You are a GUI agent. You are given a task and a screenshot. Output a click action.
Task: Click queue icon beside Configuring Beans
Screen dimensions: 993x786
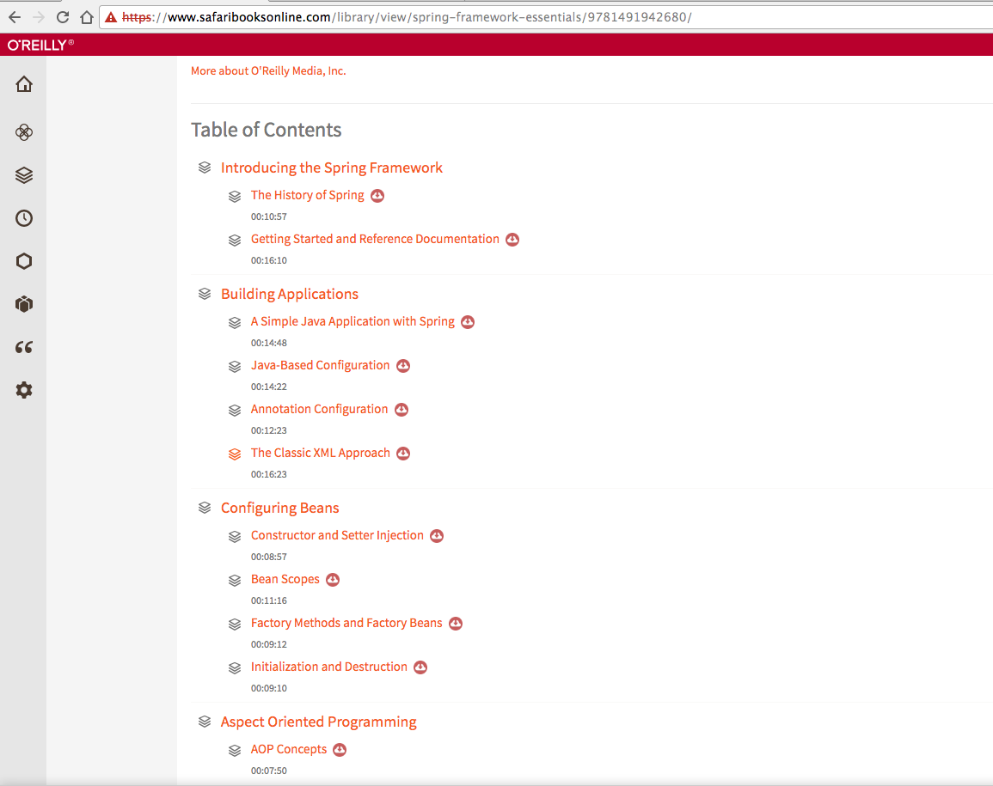point(205,508)
